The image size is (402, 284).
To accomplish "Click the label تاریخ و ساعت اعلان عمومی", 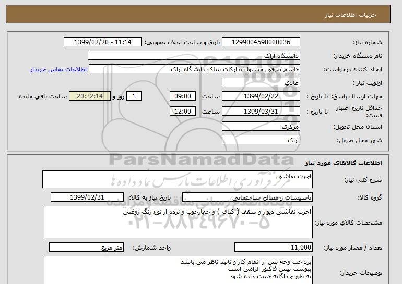I will coord(182,43).
